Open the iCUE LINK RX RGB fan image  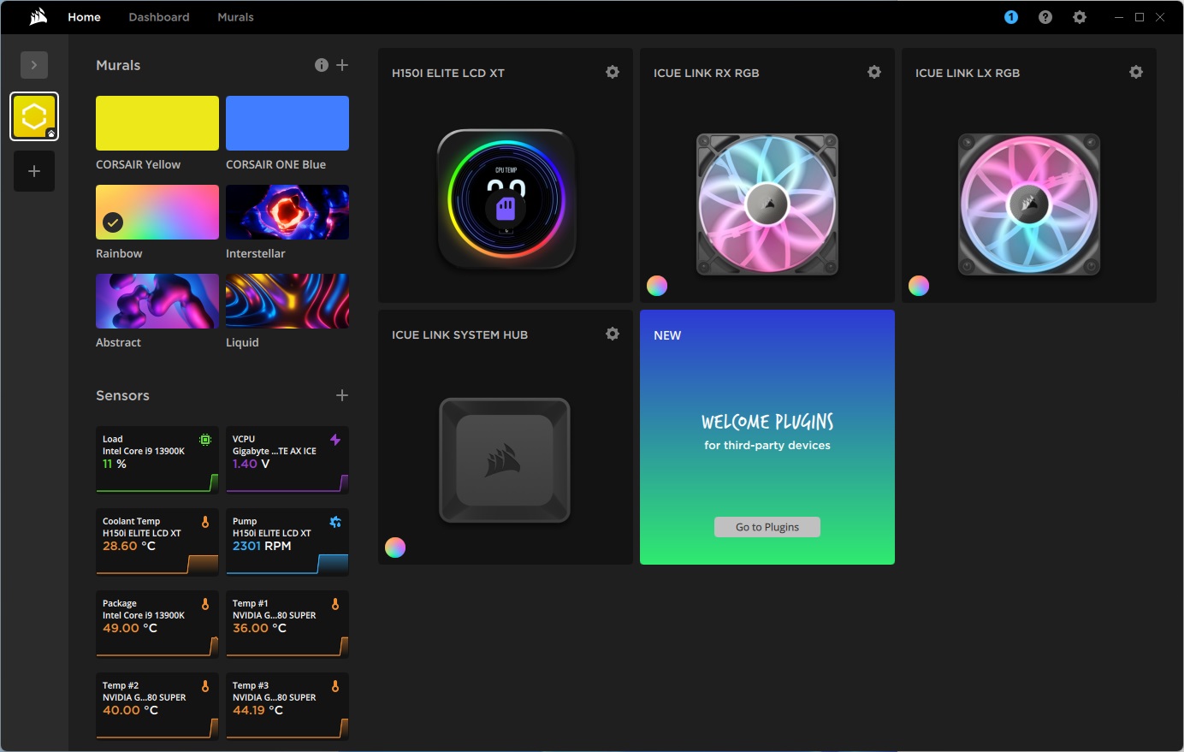click(x=767, y=204)
